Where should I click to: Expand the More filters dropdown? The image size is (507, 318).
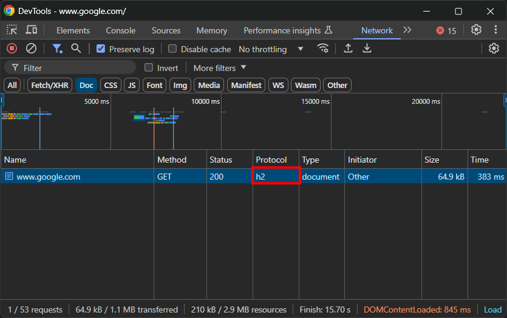click(x=220, y=68)
